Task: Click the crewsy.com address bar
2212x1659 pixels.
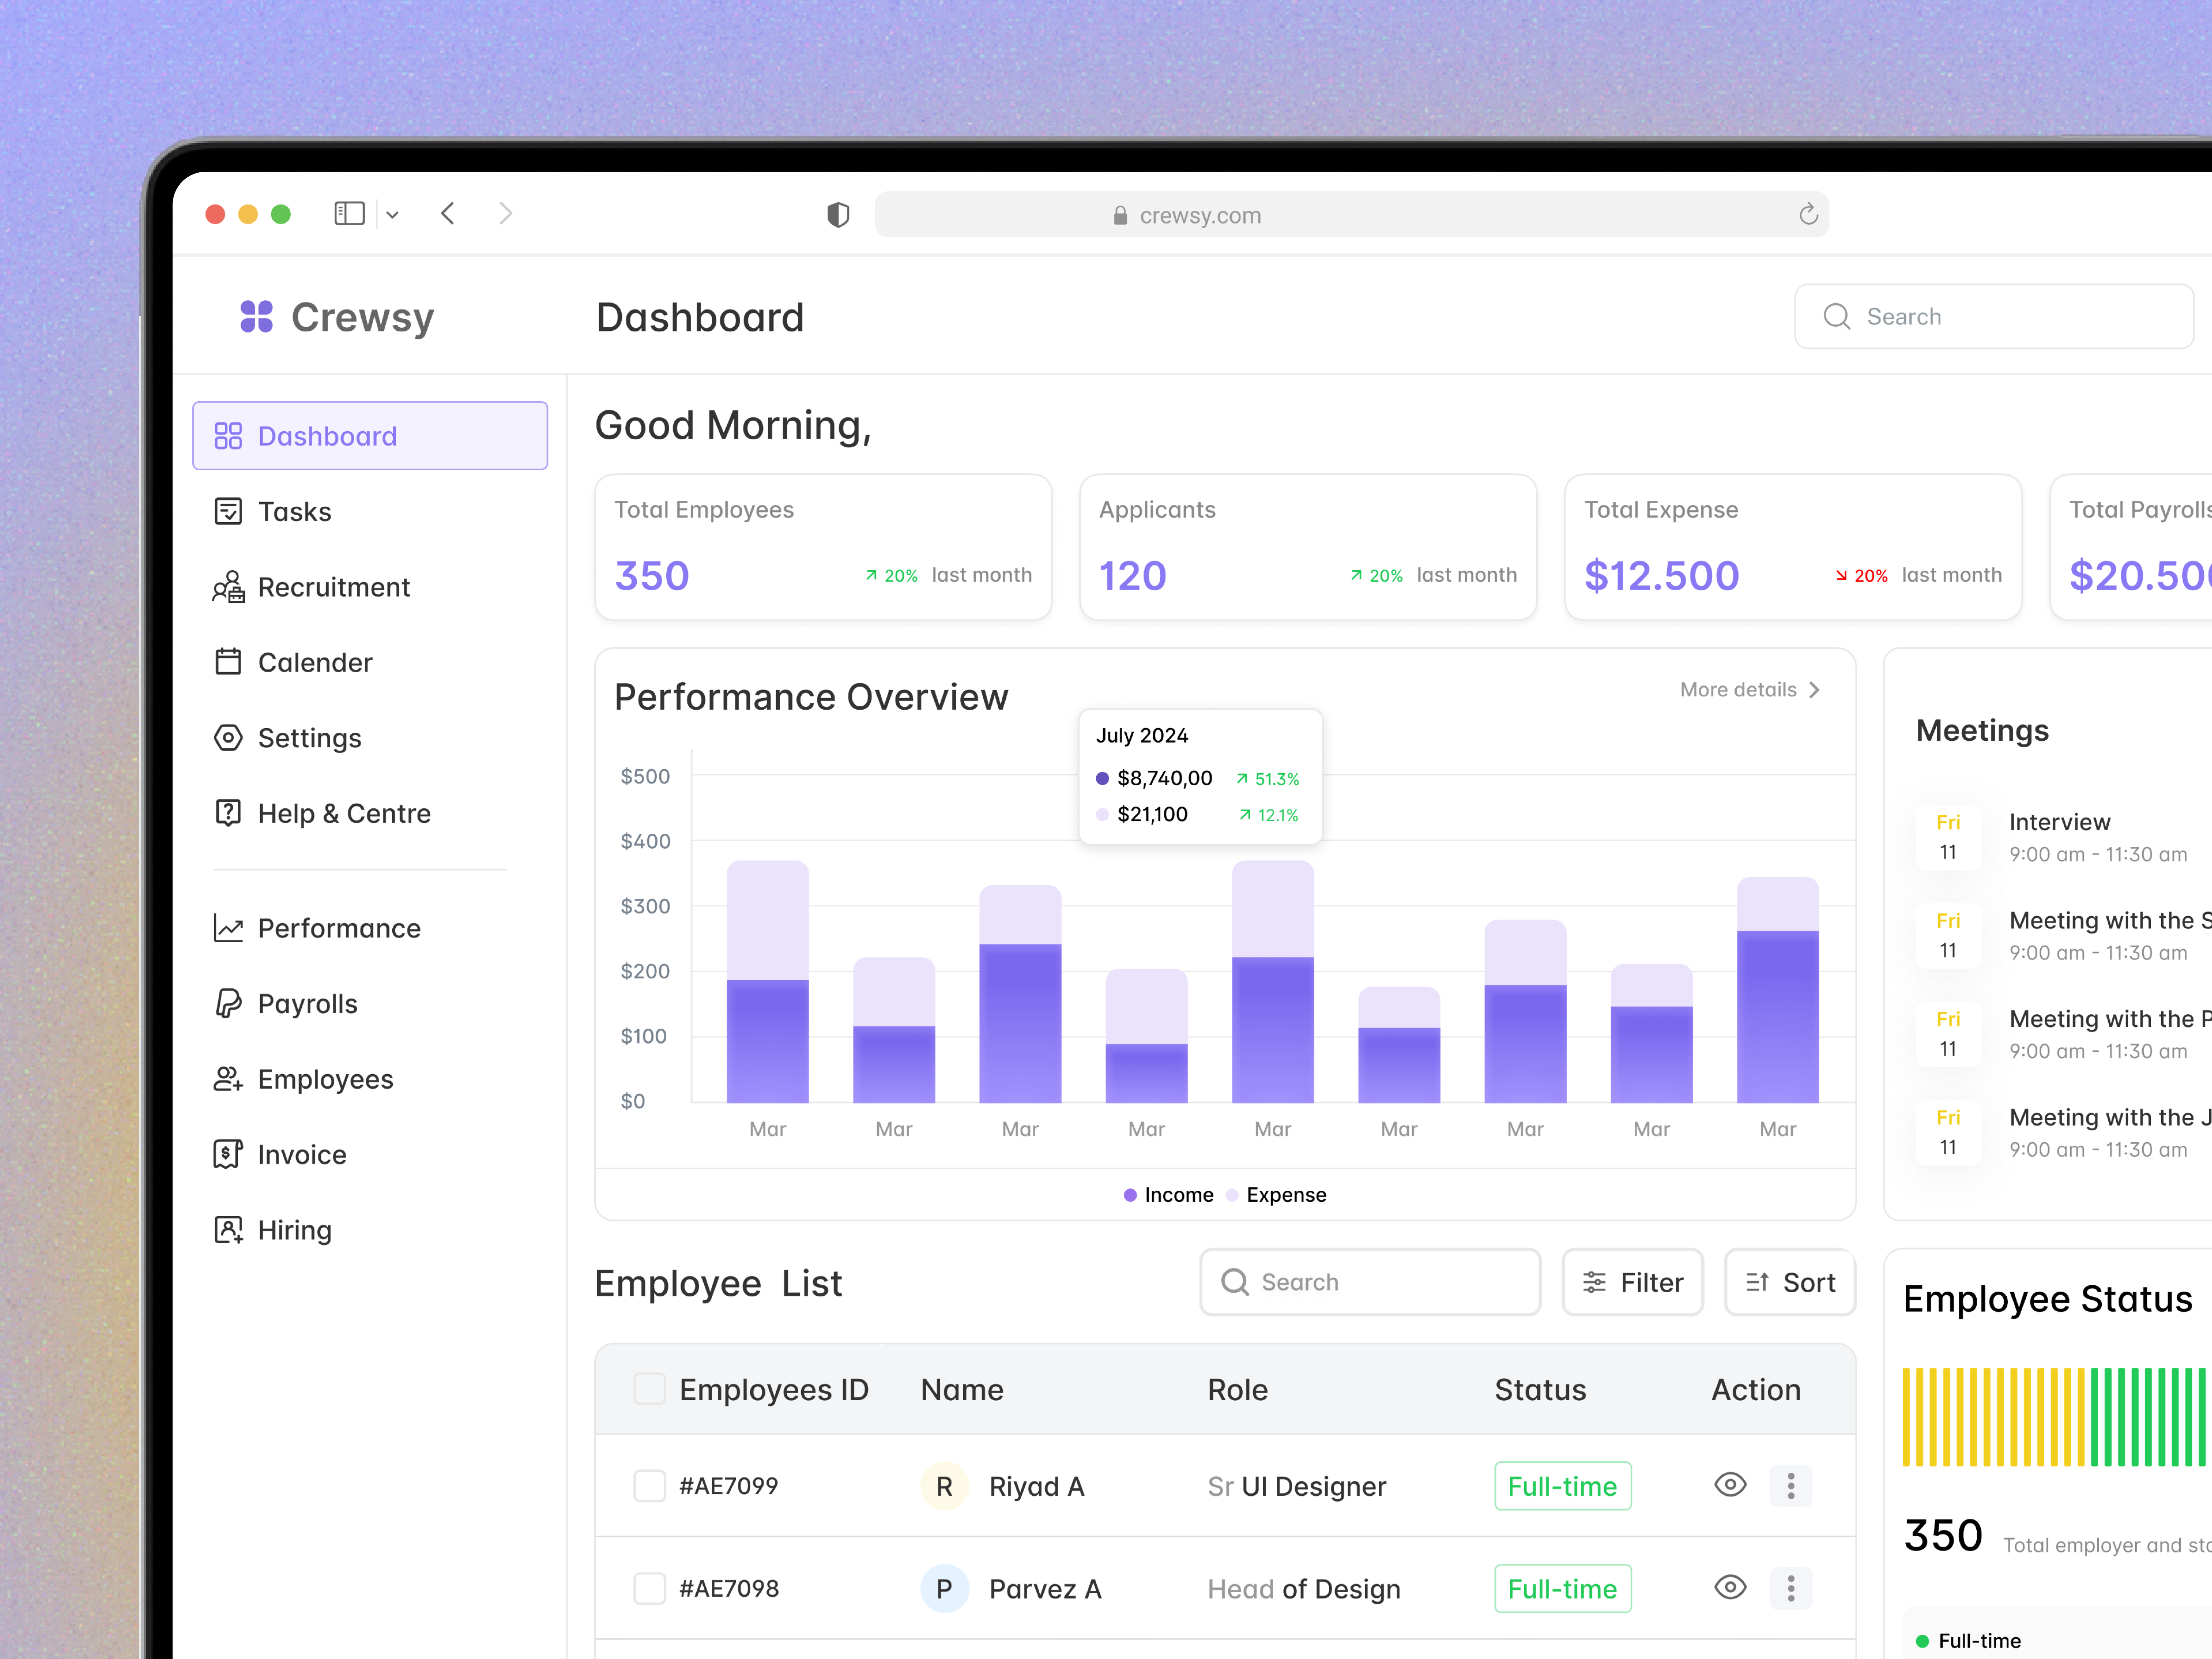Action: [1352, 215]
